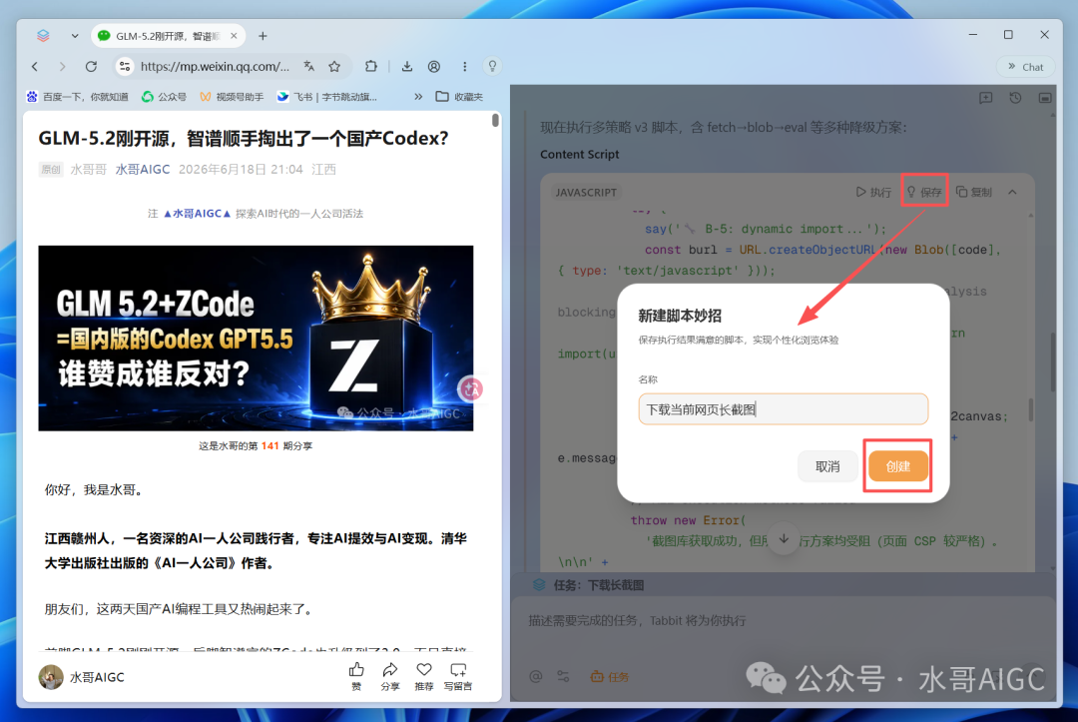Open a new browser tab

pyautogui.click(x=263, y=36)
